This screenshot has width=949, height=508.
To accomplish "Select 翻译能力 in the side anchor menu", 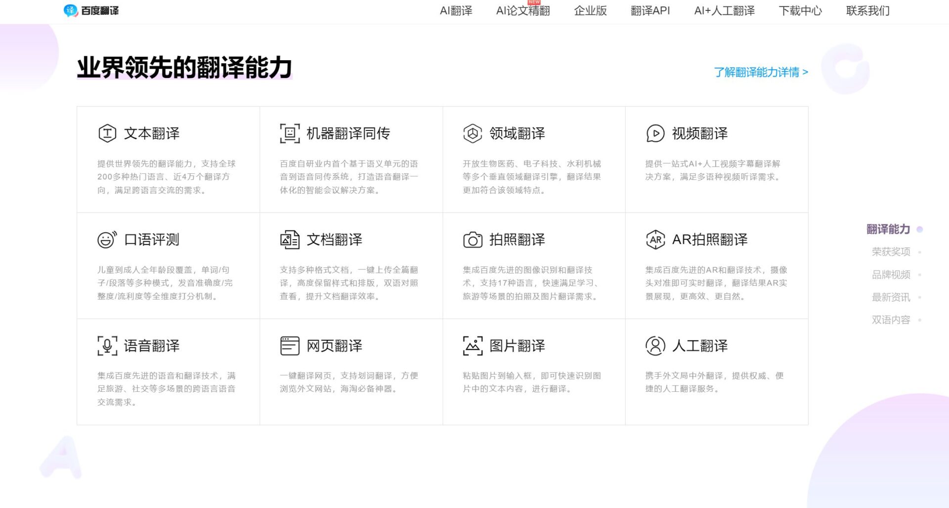I will click(x=888, y=229).
